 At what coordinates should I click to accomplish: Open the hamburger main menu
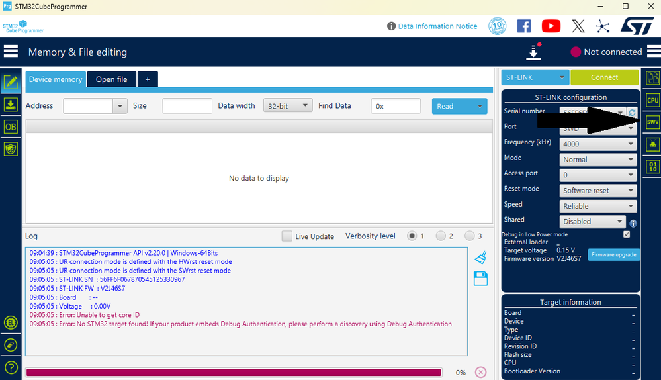click(x=11, y=52)
